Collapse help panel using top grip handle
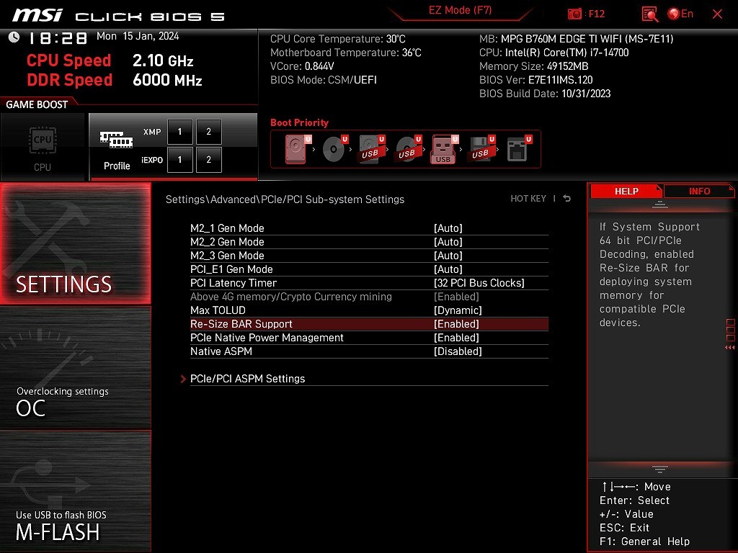Image resolution: width=738 pixels, height=553 pixels. click(659, 204)
